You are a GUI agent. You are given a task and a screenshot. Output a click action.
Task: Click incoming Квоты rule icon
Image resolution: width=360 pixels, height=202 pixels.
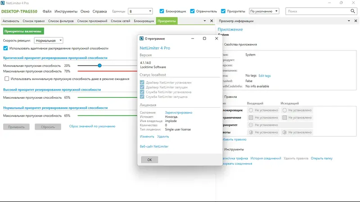(x=251, y=132)
